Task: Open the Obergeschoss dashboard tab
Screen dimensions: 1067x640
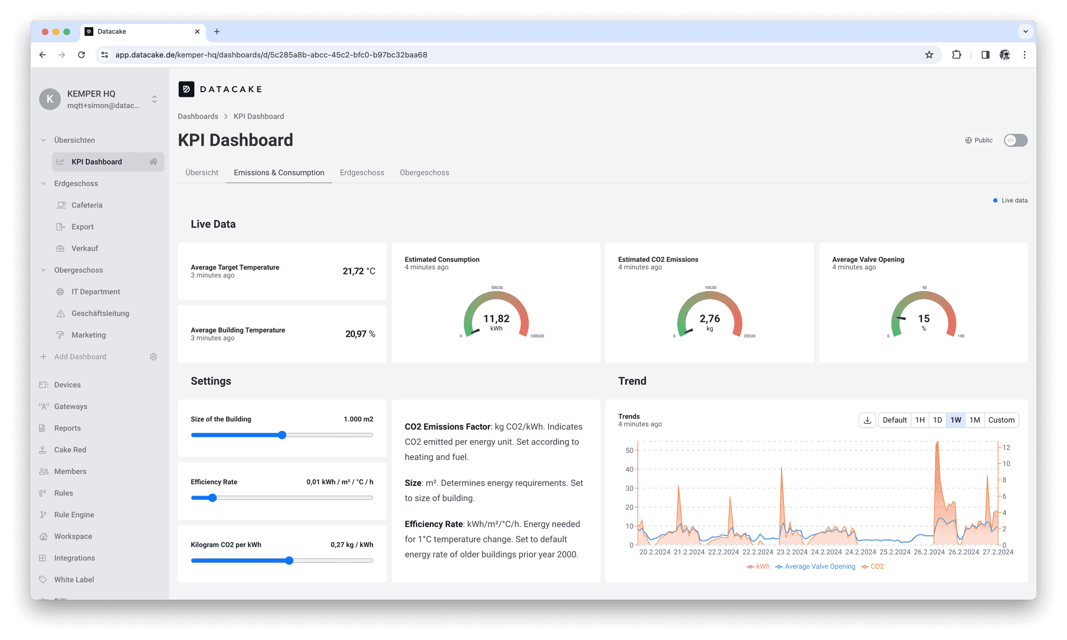Action: coord(424,172)
